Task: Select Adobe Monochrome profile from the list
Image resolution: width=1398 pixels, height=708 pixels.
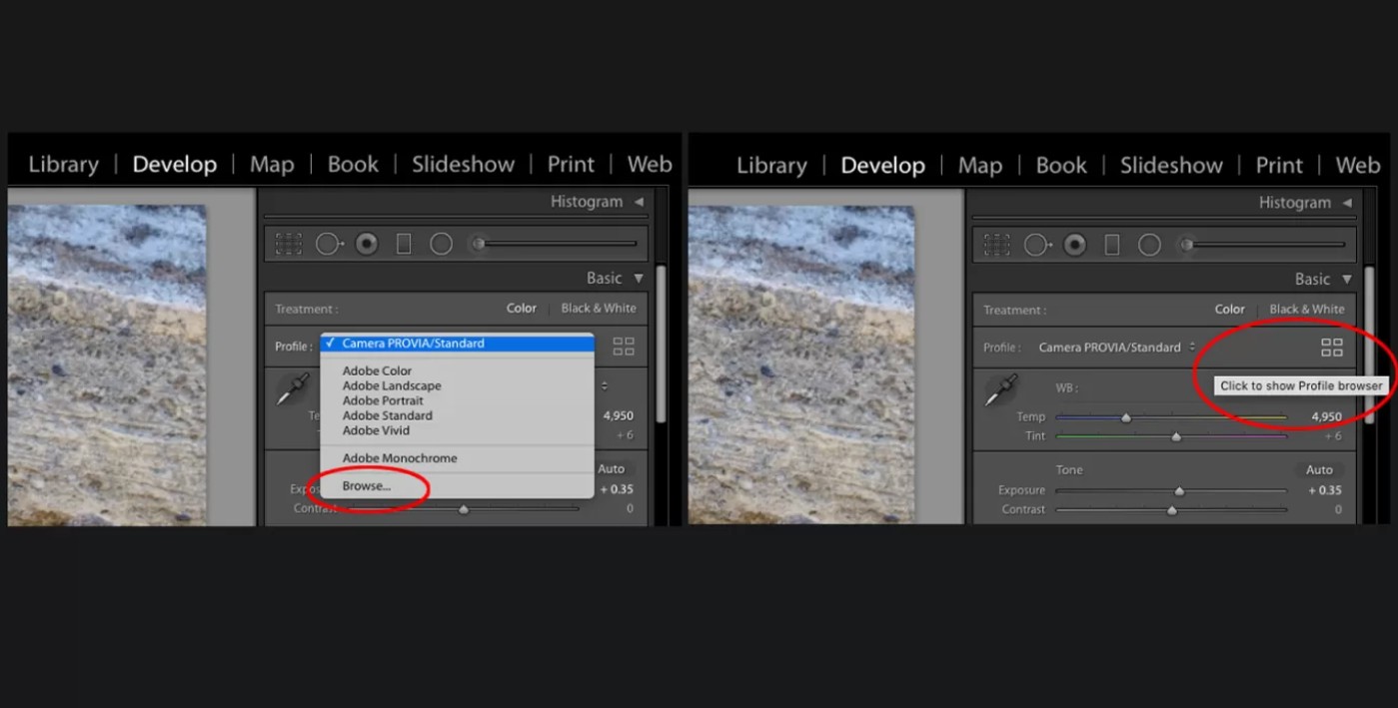Action: [x=400, y=458]
